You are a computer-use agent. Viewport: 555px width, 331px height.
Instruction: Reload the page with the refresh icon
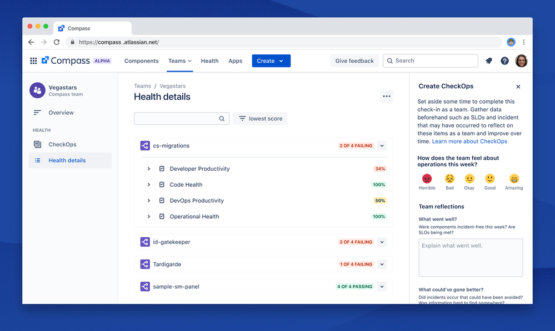57,42
